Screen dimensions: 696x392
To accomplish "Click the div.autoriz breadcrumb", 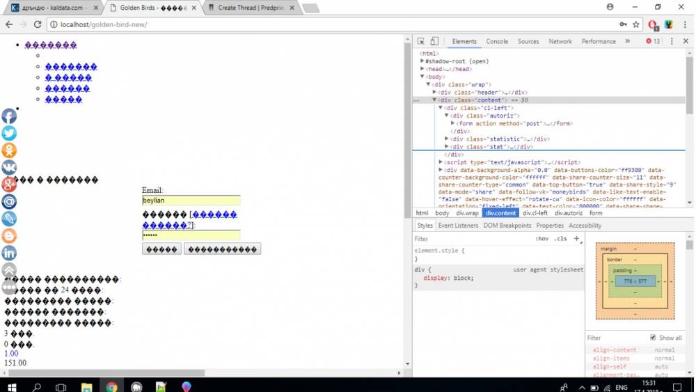I will [x=568, y=213].
